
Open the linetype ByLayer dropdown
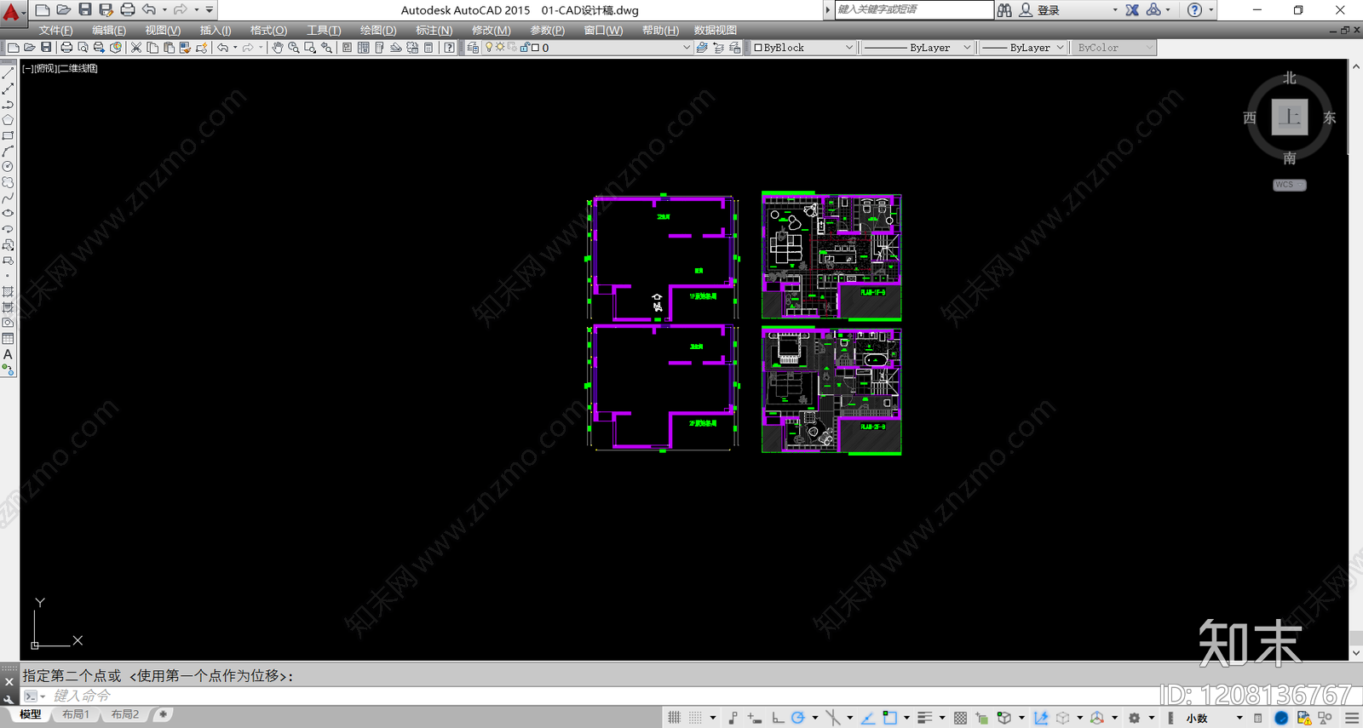917,48
